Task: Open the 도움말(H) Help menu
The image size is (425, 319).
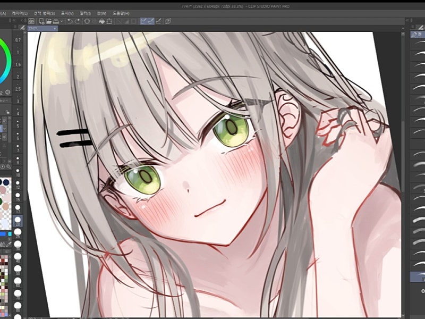Action: point(121,13)
